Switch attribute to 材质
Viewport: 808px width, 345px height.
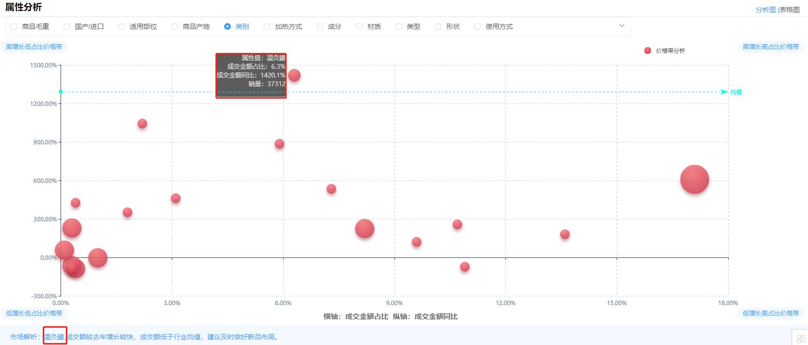click(359, 26)
